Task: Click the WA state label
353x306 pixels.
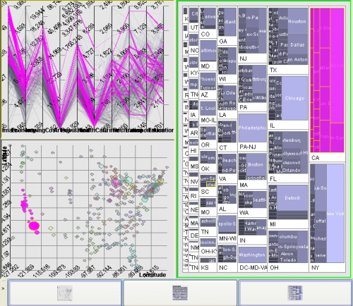Action: (x=244, y=213)
